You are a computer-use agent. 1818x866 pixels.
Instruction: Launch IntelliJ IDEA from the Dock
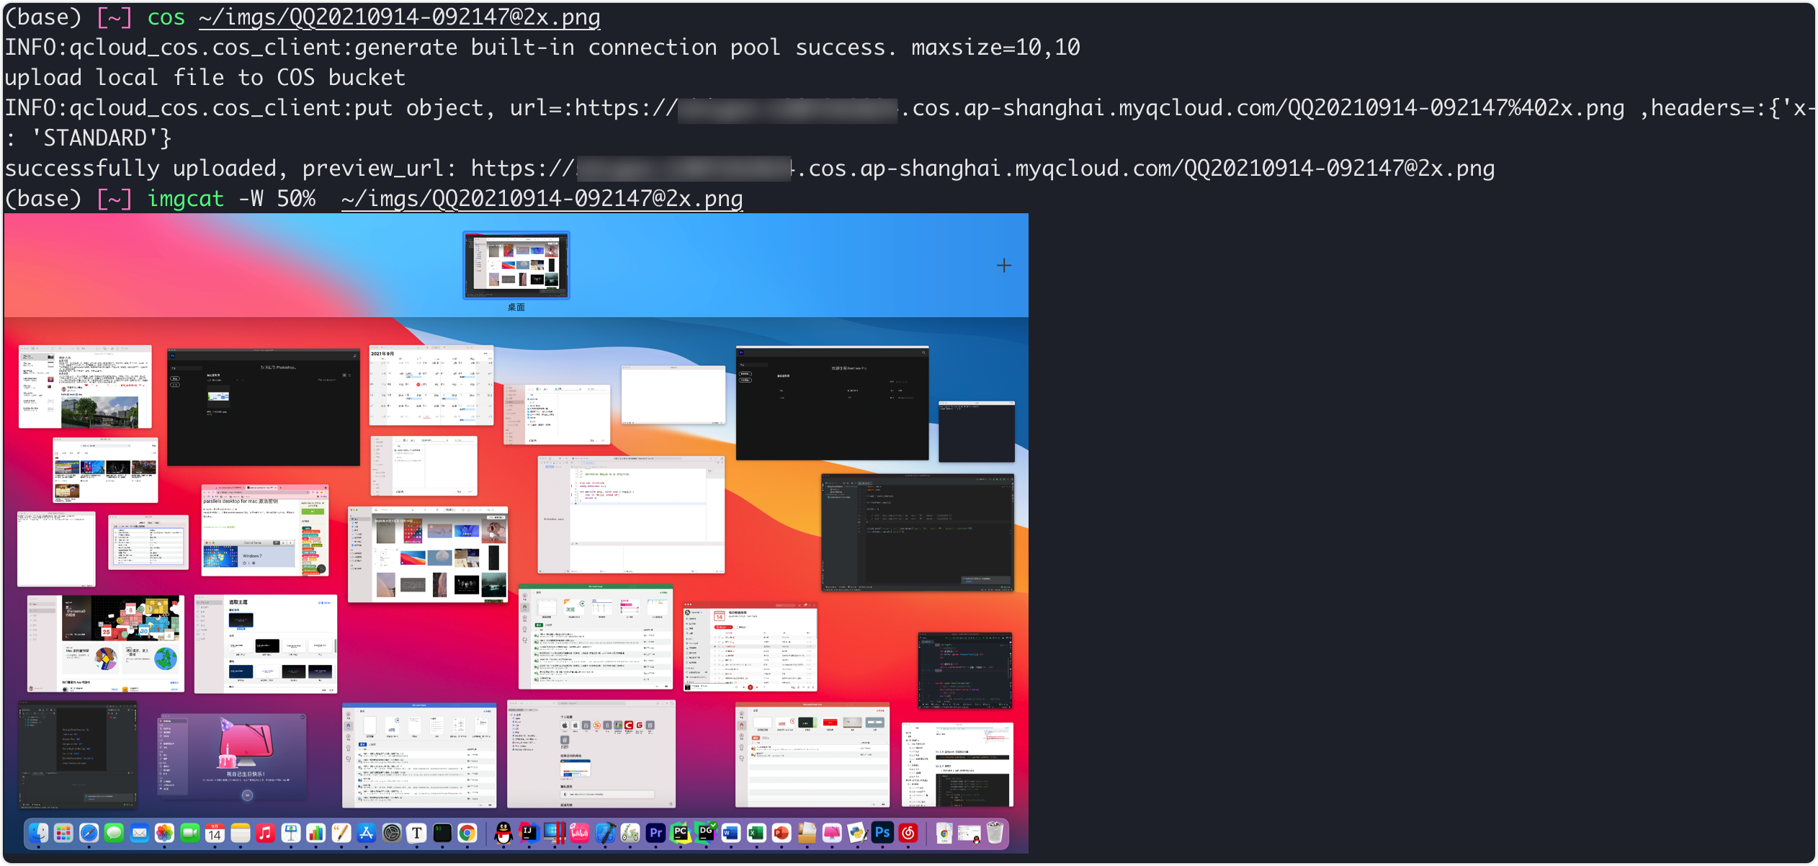click(x=529, y=834)
